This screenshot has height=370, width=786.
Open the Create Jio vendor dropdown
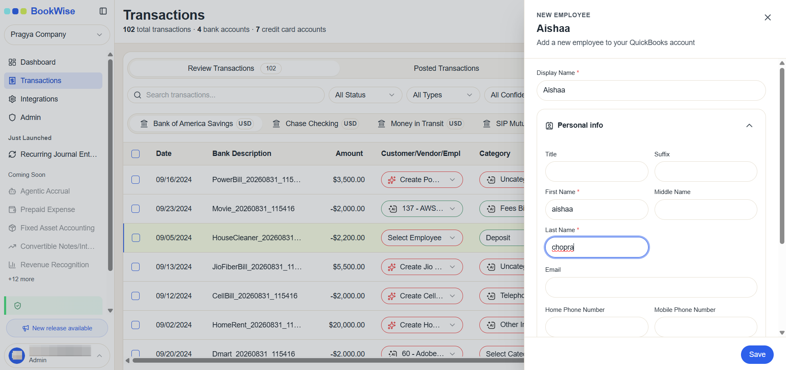422,267
